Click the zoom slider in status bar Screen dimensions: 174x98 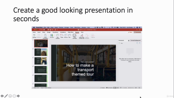click(128, 88)
